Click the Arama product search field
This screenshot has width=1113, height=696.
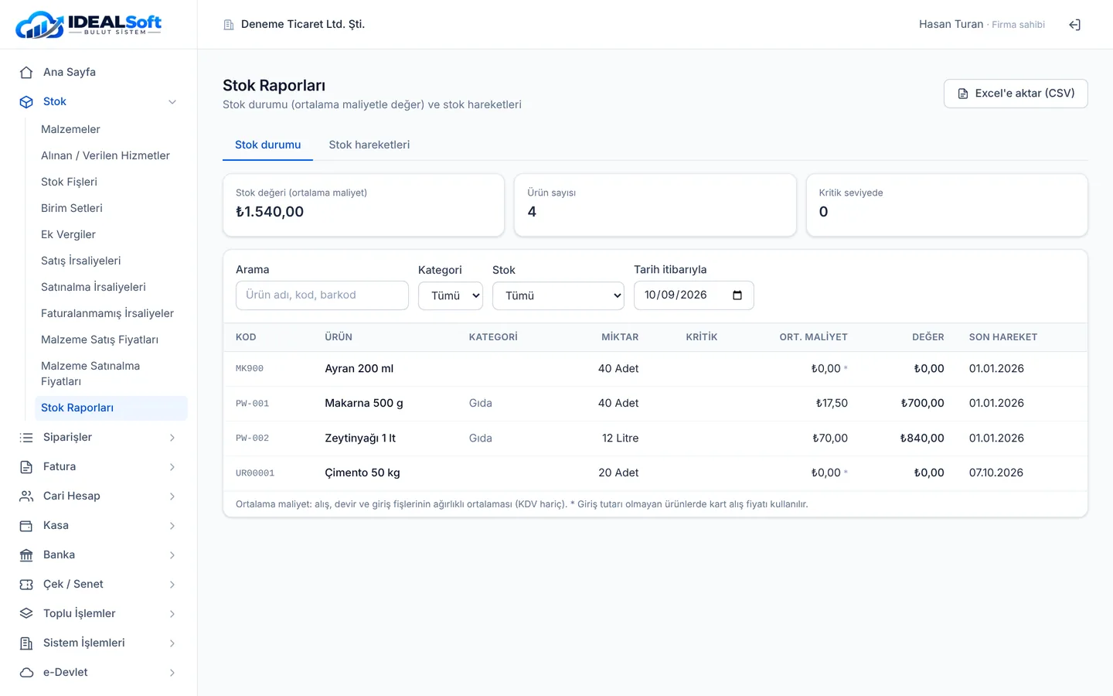[x=322, y=295]
